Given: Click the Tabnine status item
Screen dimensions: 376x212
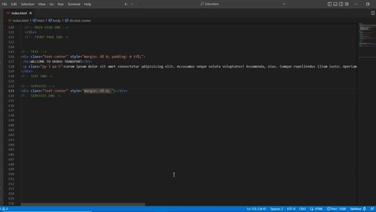Looking at the screenshot, I should click(x=358, y=209).
